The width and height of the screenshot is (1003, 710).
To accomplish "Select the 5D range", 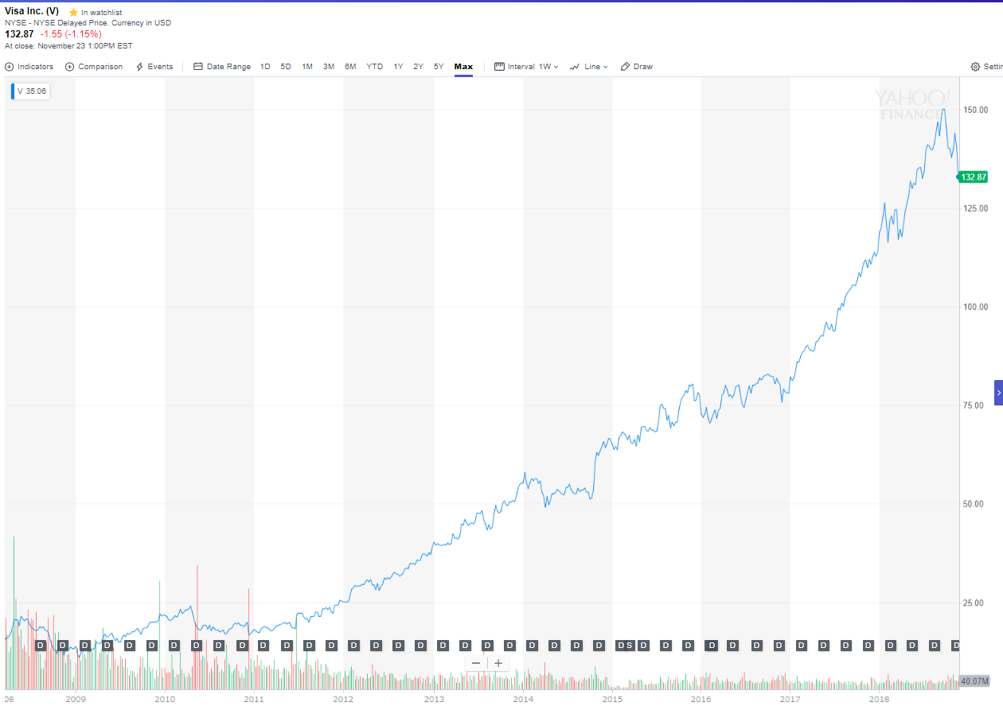I will tap(286, 67).
